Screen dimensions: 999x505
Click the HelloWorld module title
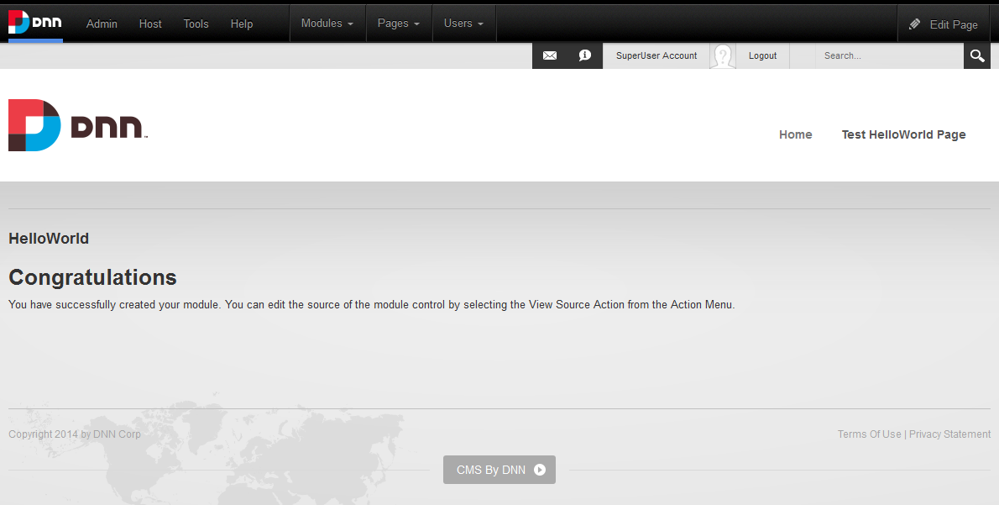[x=49, y=239]
